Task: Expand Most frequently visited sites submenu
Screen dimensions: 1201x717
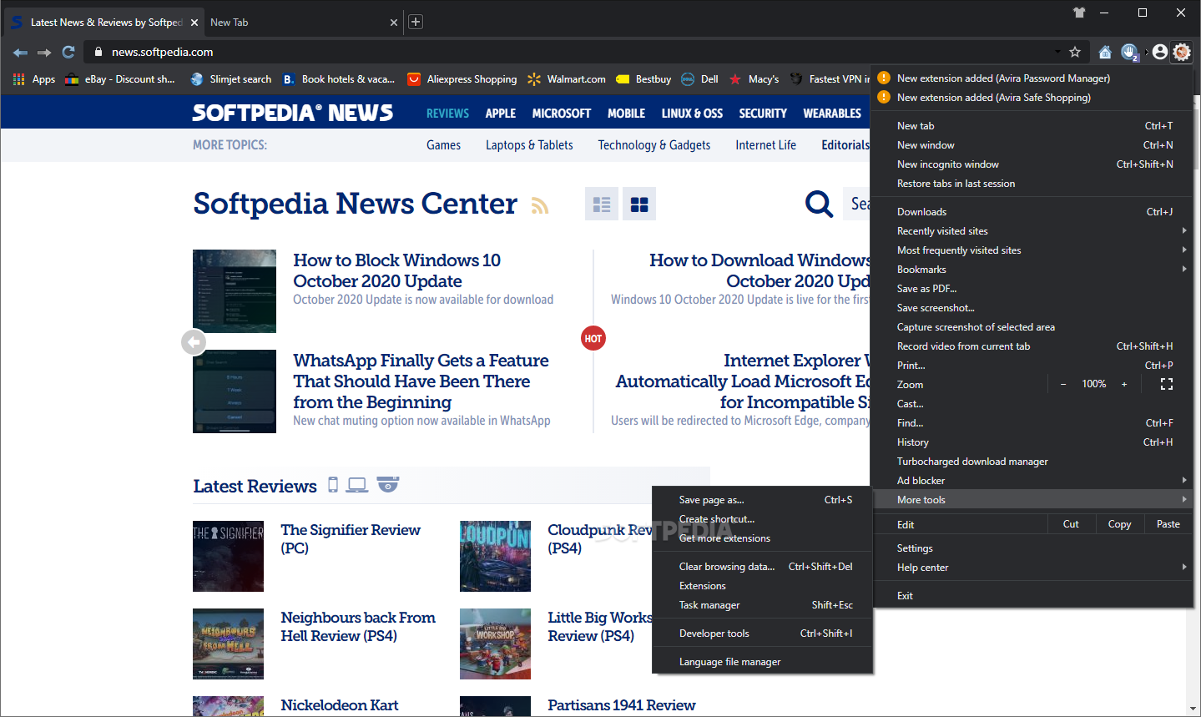Action: point(1032,250)
